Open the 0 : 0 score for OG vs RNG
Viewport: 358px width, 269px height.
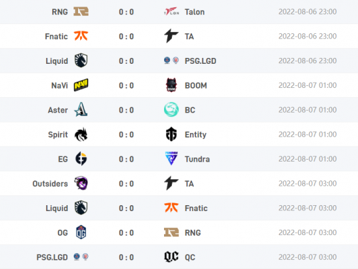click(126, 233)
